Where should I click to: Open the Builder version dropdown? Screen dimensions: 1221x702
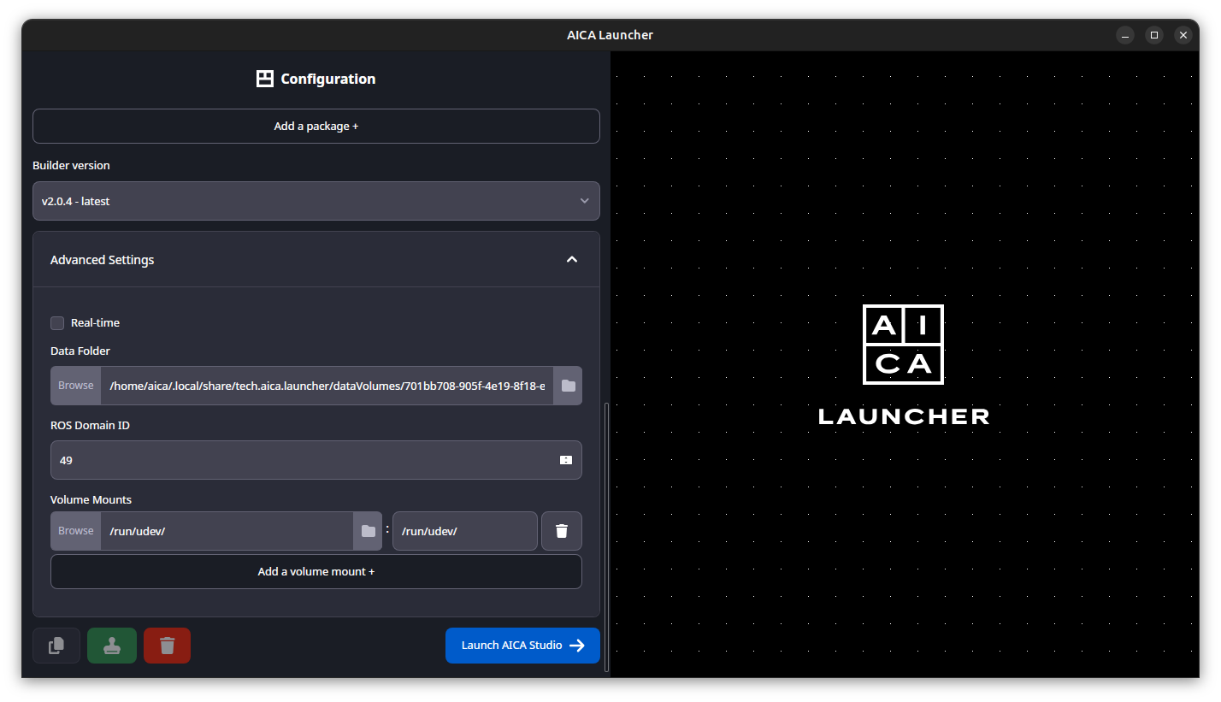316,201
